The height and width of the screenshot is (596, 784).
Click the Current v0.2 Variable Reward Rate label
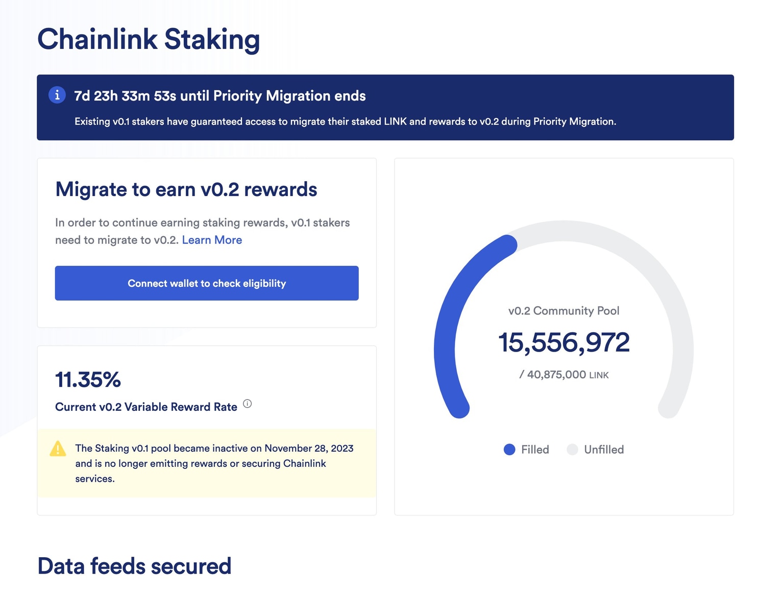[x=146, y=407]
